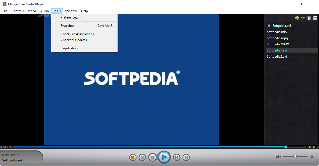The image size is (319, 166).
Task: Click the share (people) button
Action: 133,157
